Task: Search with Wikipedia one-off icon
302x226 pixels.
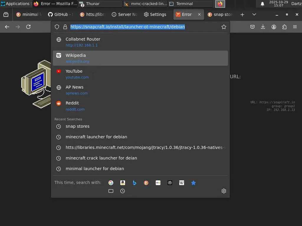Action: 182,183
